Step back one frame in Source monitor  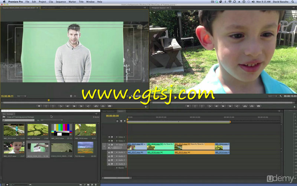(x=68, y=106)
